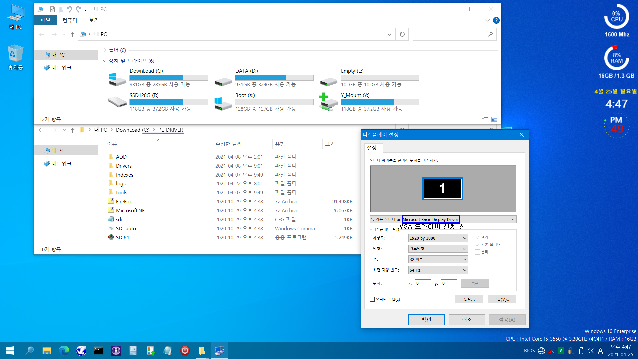Sort by 유형 column header

coord(297,144)
